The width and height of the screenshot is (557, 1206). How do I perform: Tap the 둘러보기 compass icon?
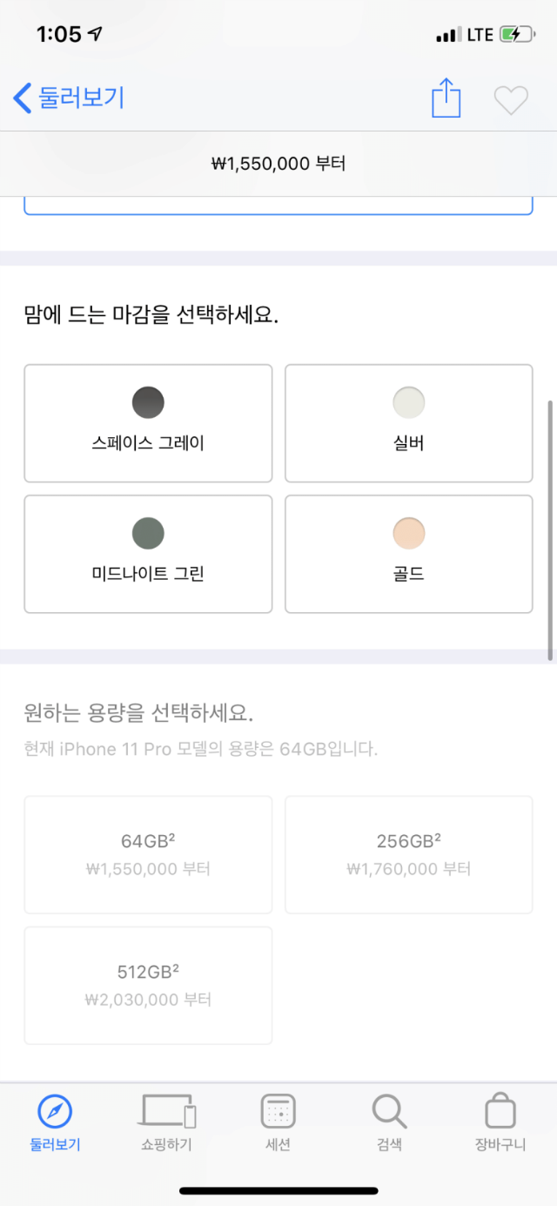click(x=55, y=1112)
